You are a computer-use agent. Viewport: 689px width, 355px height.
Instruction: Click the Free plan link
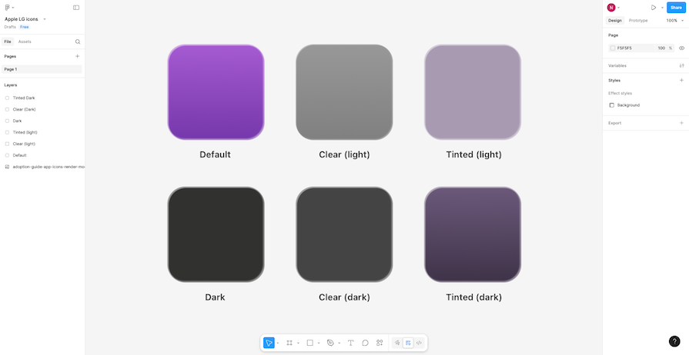point(24,27)
